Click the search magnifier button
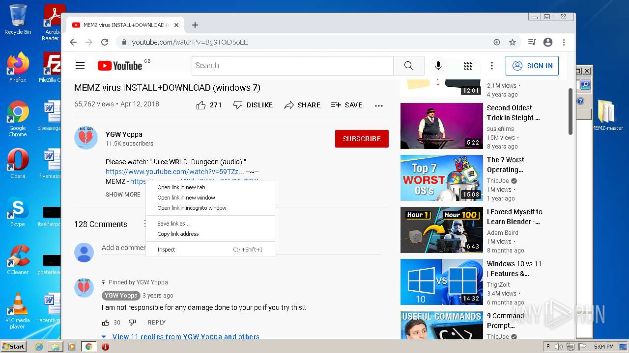The height and width of the screenshot is (353, 629). [x=408, y=66]
